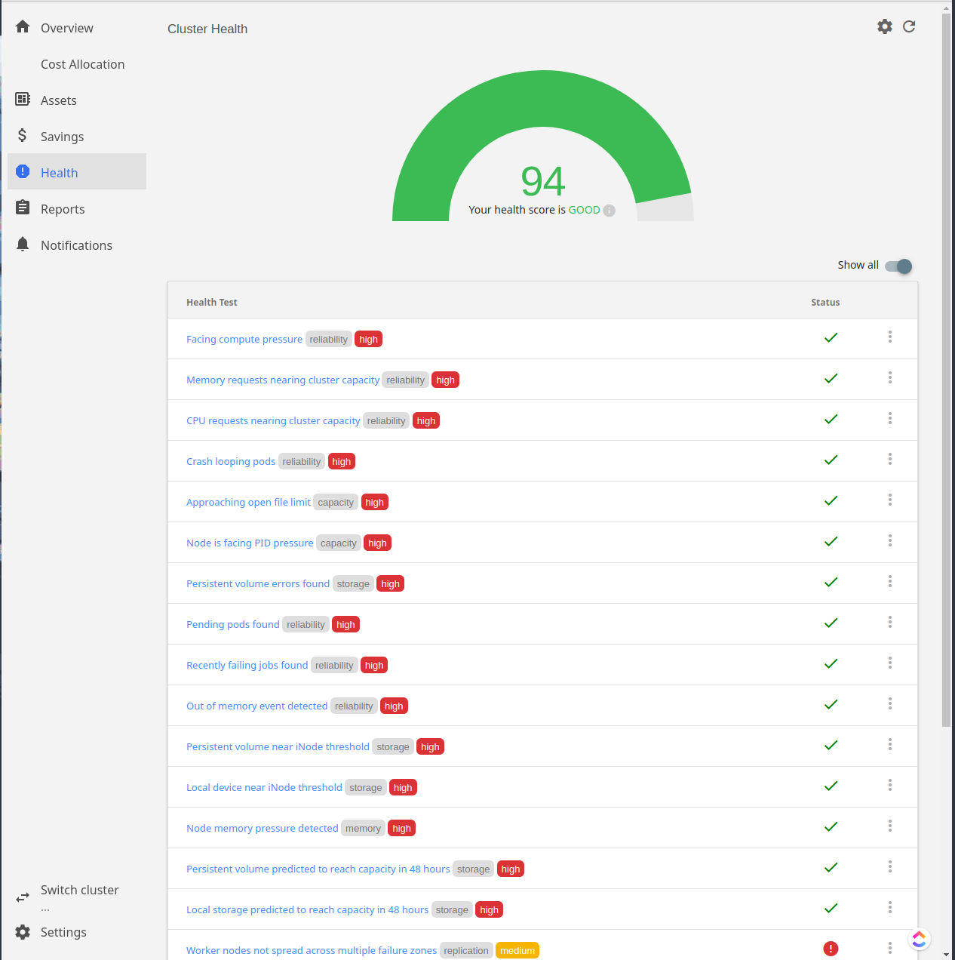The image size is (955, 960).
Task: Select the Assets sidebar icon
Action: (22, 100)
